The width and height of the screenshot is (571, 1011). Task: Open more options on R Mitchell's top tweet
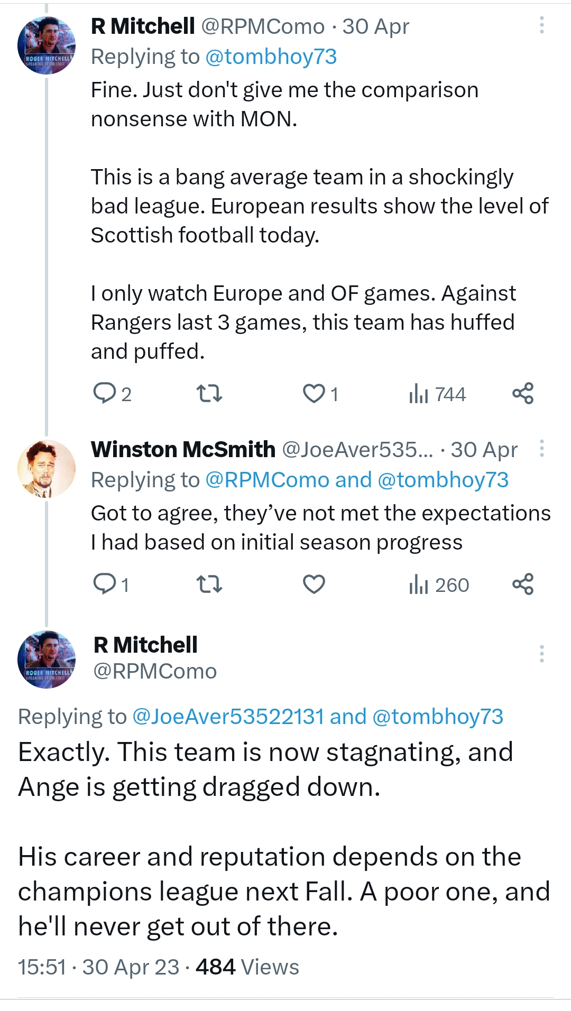[542, 25]
